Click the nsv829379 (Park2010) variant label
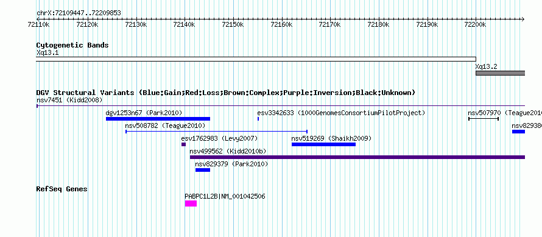The image size is (542, 237). [231, 164]
